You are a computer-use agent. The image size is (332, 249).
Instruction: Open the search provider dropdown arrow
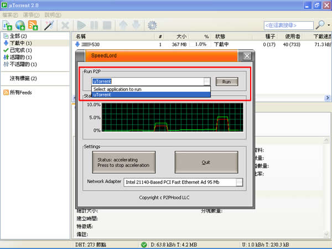point(328,25)
